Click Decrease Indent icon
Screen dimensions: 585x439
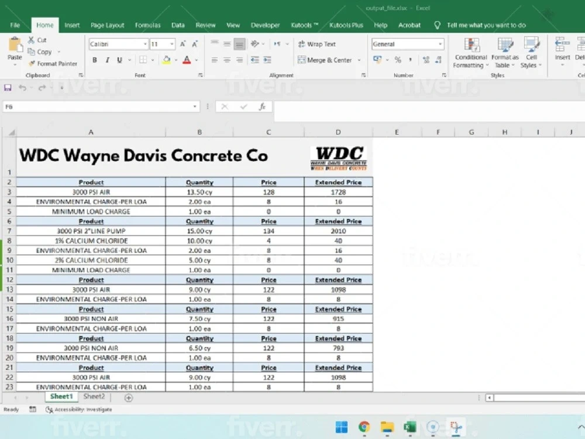click(x=255, y=60)
